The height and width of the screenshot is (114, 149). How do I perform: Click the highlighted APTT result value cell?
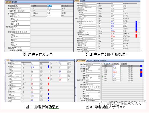click(54, 6)
